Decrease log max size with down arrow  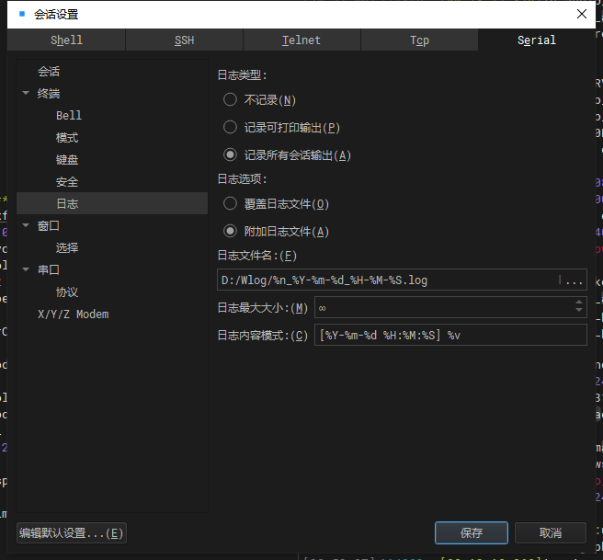pyautogui.click(x=579, y=311)
